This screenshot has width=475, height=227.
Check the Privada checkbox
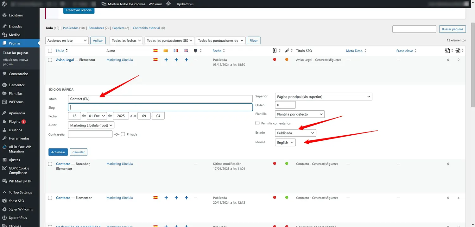coord(123,134)
